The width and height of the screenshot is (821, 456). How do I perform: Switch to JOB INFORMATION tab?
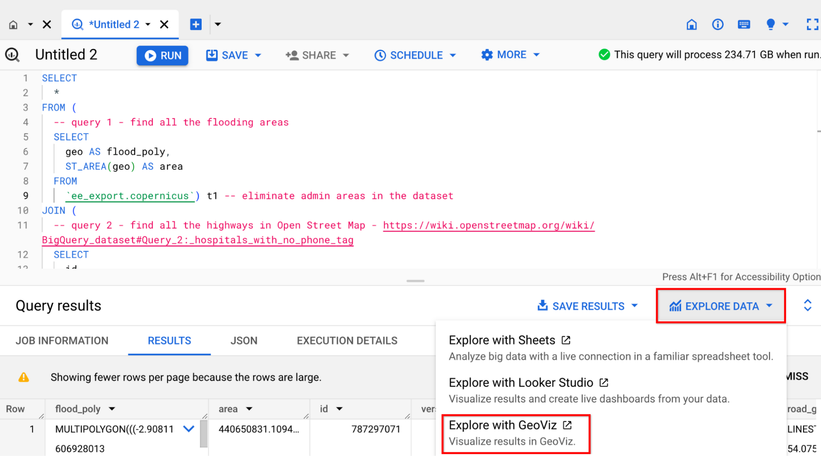(x=62, y=341)
